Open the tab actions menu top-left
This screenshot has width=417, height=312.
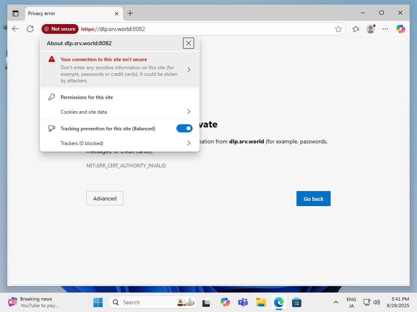point(15,13)
